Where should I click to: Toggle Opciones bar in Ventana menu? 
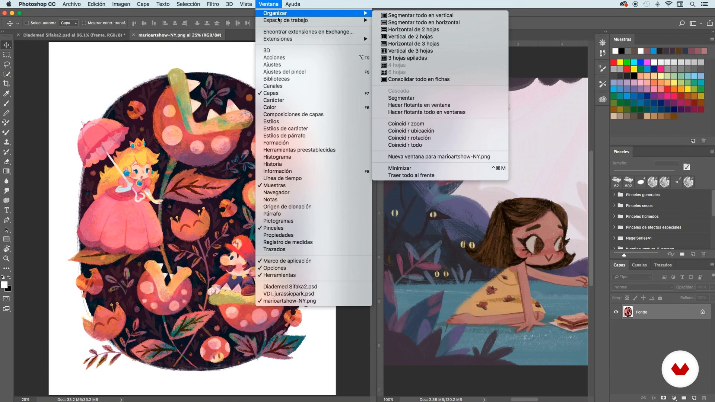(314, 268)
